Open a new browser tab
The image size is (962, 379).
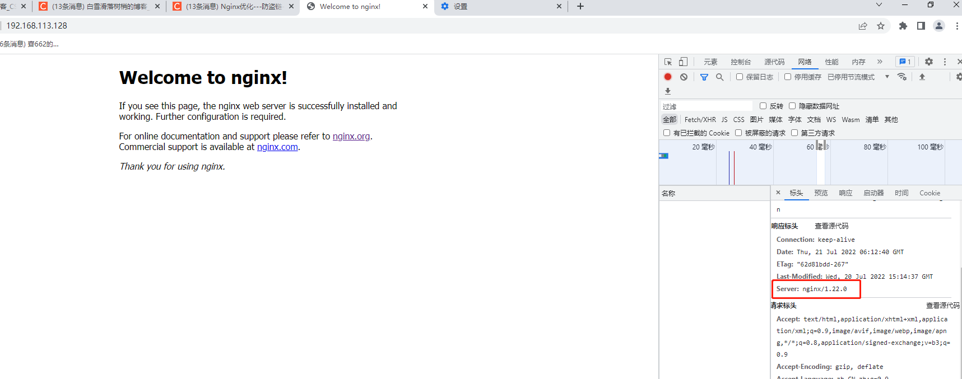click(580, 6)
